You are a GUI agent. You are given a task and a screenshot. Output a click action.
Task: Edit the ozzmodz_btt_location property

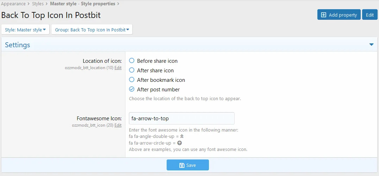click(118, 68)
